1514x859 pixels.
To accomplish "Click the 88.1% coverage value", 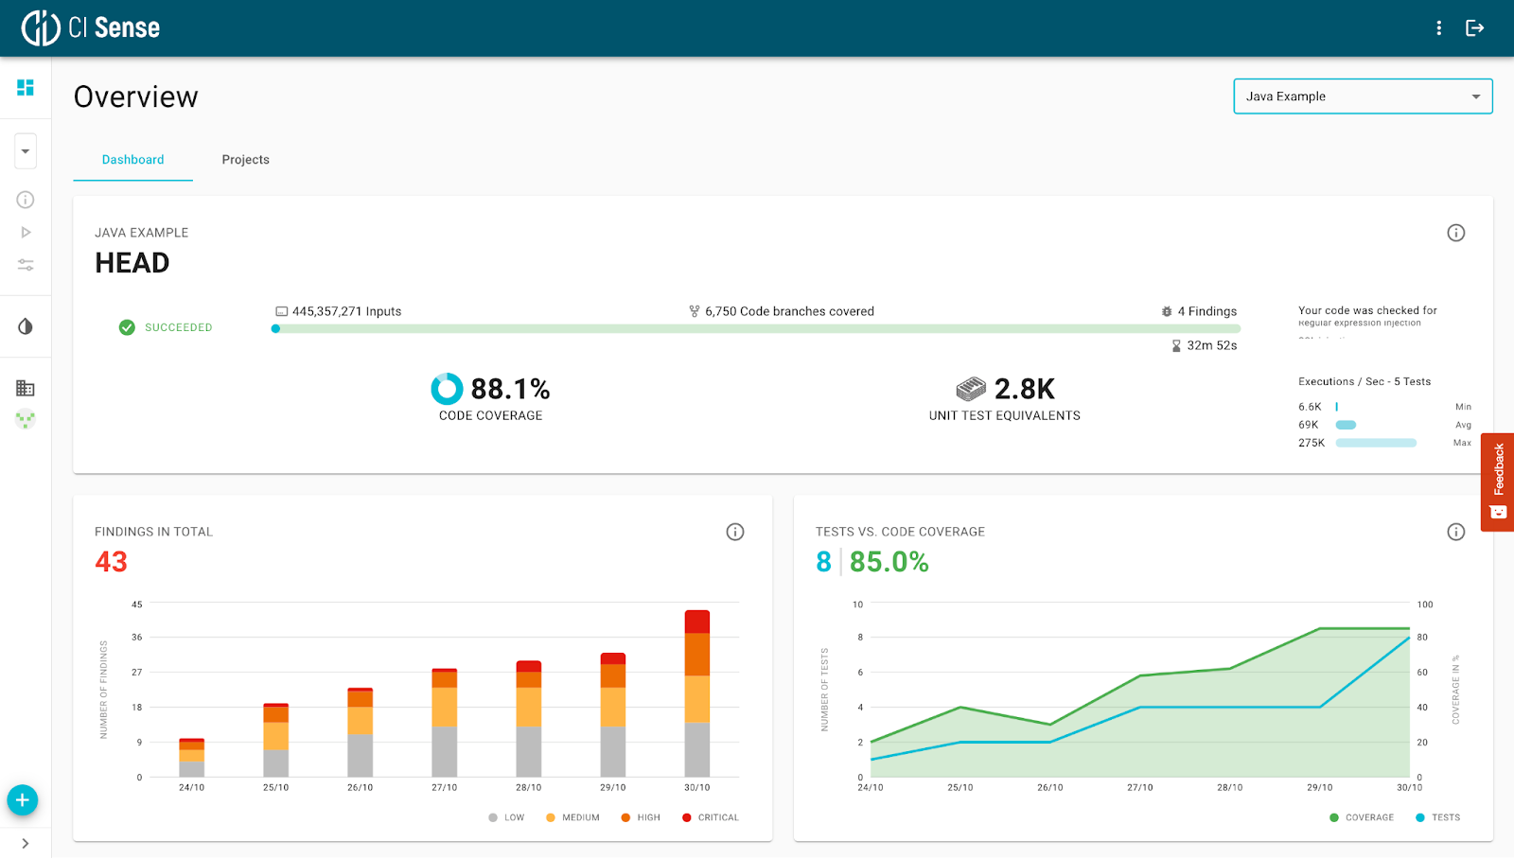I will point(511,389).
